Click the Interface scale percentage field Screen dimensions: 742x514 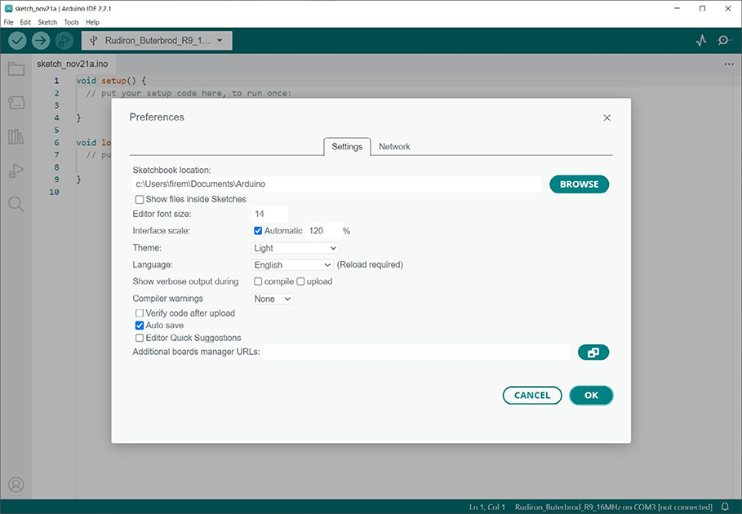(x=324, y=231)
